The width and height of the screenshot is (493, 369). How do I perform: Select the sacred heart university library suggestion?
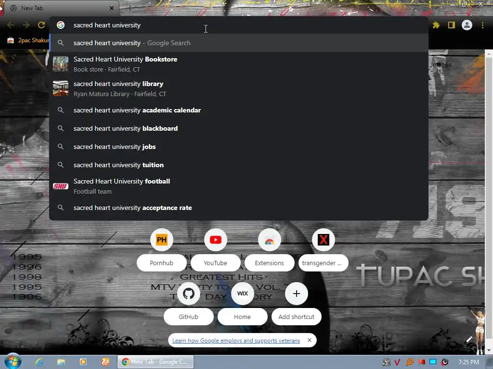click(239, 88)
